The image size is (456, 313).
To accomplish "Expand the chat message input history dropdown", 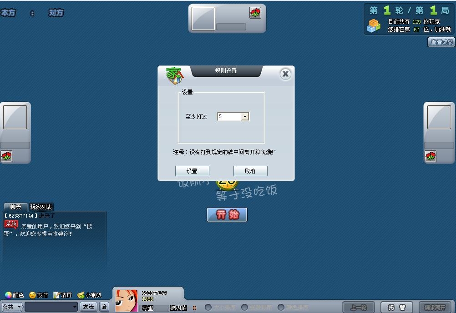I will pyautogui.click(x=75, y=307).
